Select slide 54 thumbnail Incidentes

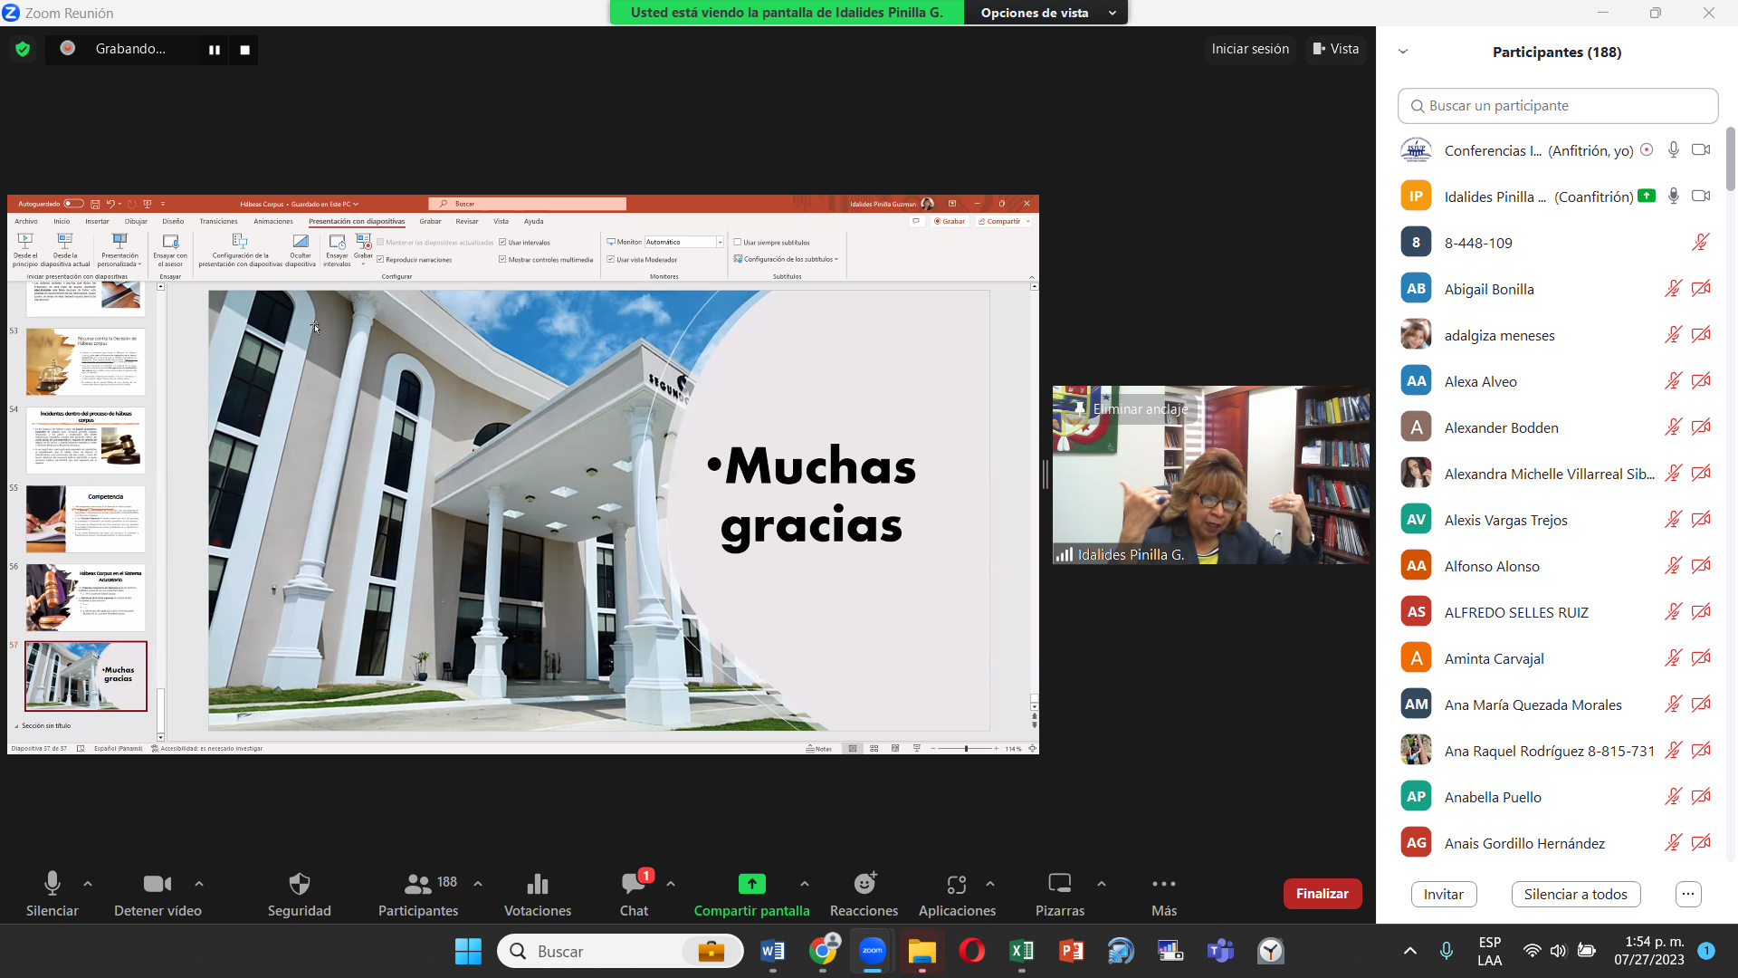coord(86,440)
